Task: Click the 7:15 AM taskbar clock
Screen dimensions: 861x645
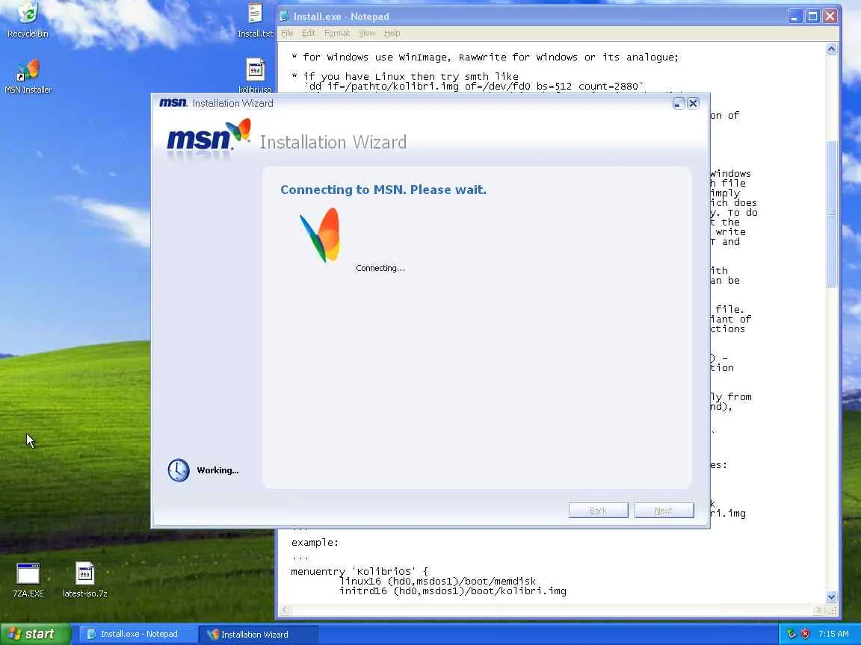Action: pyautogui.click(x=833, y=634)
